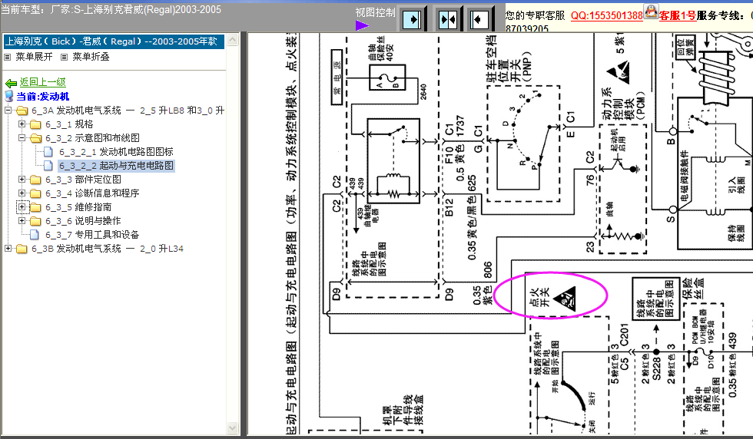
Task: Expand the 6_3_3 部件定位图 folder
Action: pyautogui.click(x=22, y=180)
